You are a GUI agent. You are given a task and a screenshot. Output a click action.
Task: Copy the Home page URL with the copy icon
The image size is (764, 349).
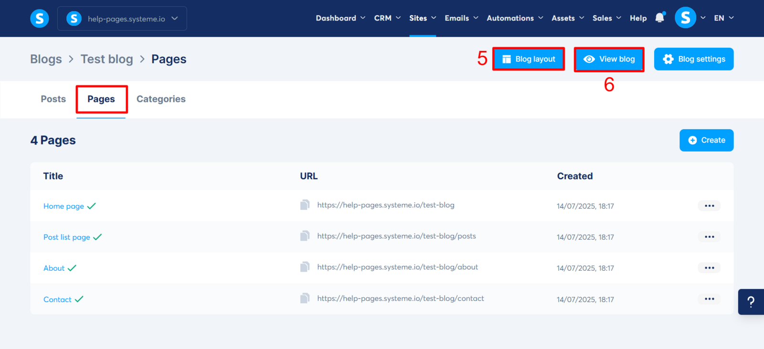[x=305, y=205]
